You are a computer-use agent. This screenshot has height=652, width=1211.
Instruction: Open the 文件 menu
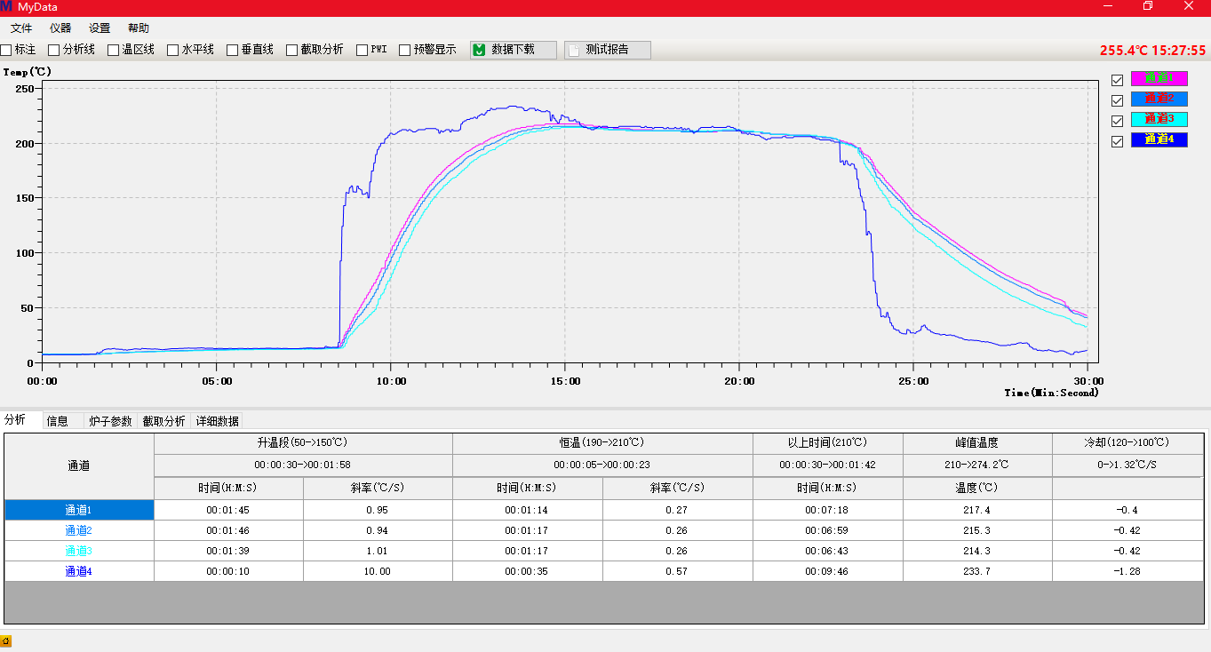pyautogui.click(x=21, y=28)
